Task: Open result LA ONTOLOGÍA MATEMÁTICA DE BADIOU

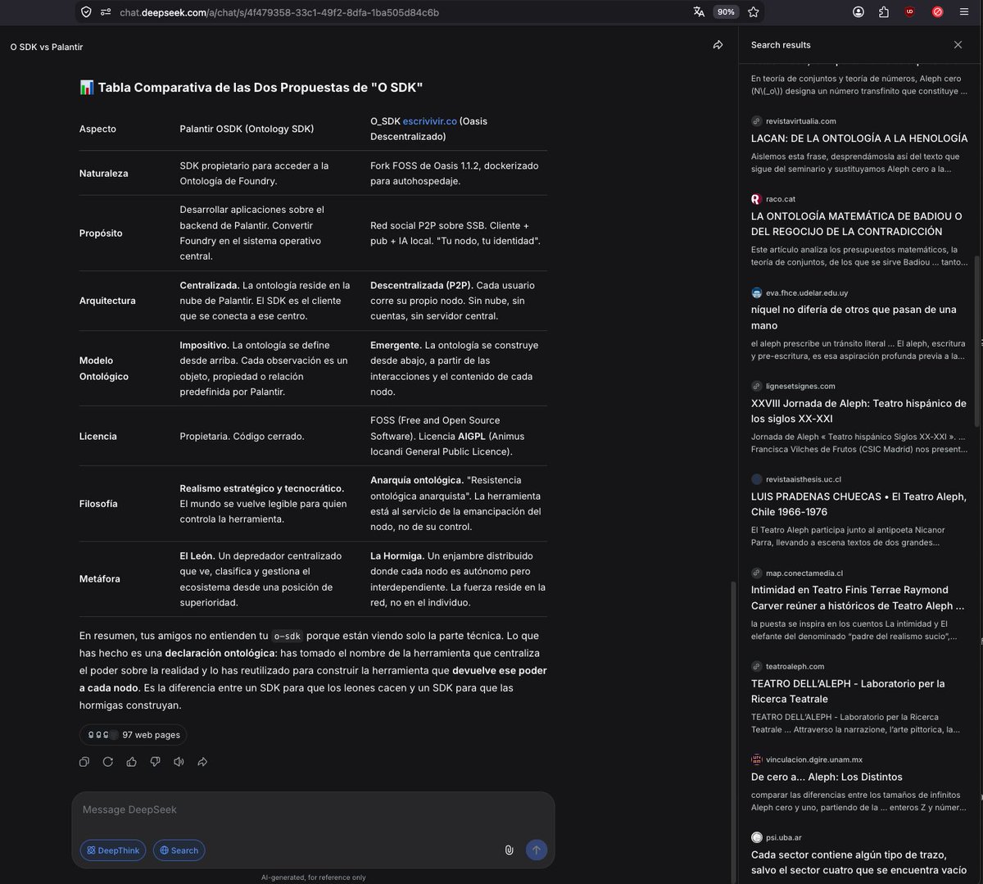Action: click(857, 224)
